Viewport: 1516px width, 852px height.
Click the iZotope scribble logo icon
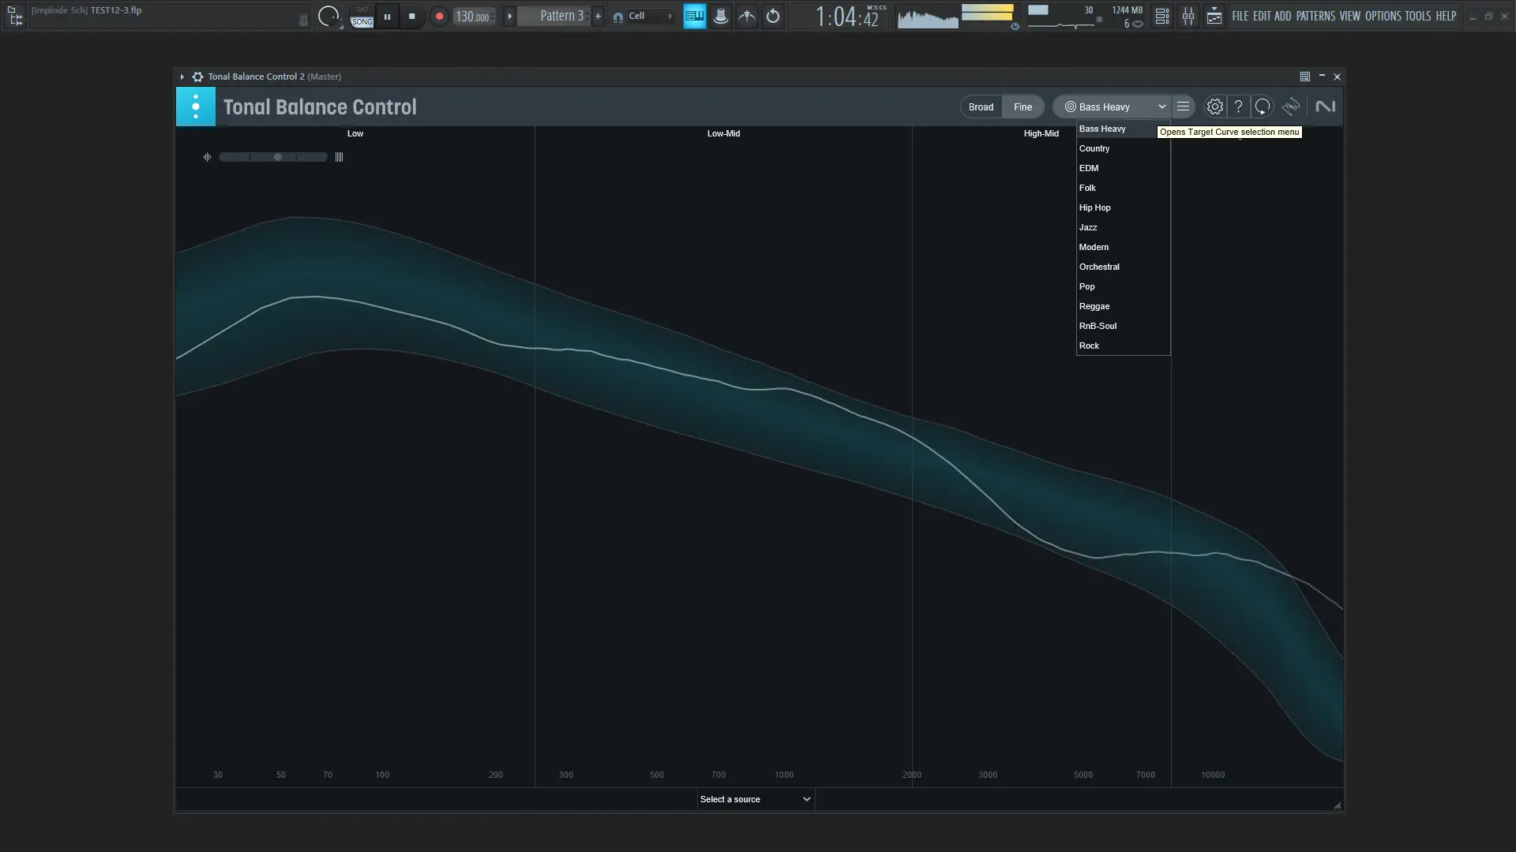pyautogui.click(x=1291, y=106)
